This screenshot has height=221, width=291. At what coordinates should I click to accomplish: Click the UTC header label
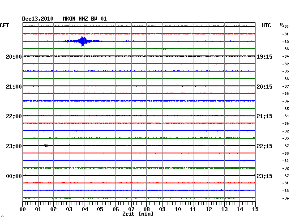coord(266,25)
